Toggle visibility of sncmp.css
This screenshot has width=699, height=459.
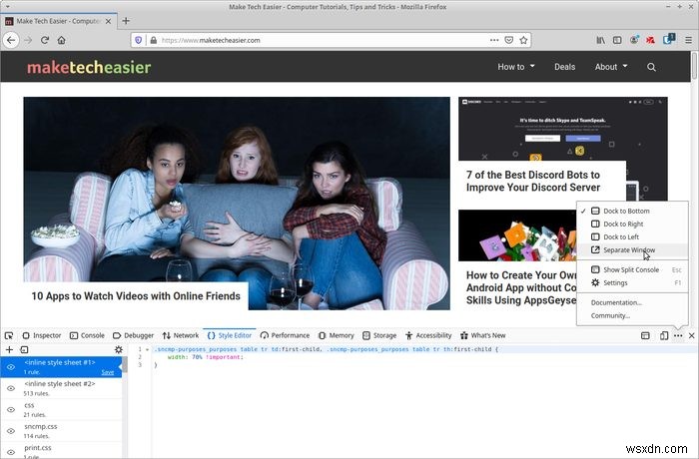pyautogui.click(x=11, y=431)
